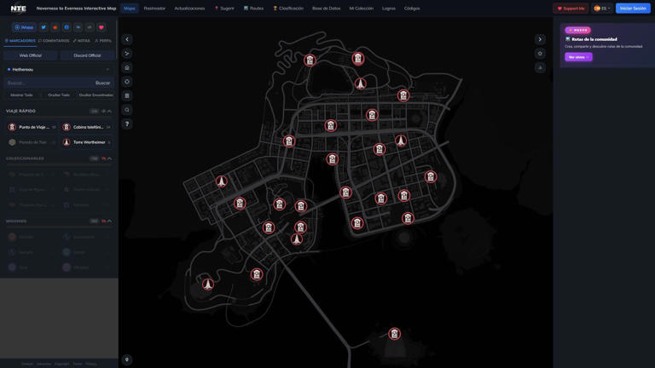Select the topmost phone booth marker in the north
655x368 pixels.
[x=357, y=59]
